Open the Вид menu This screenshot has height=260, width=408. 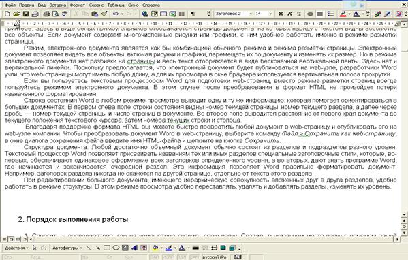point(42,5)
